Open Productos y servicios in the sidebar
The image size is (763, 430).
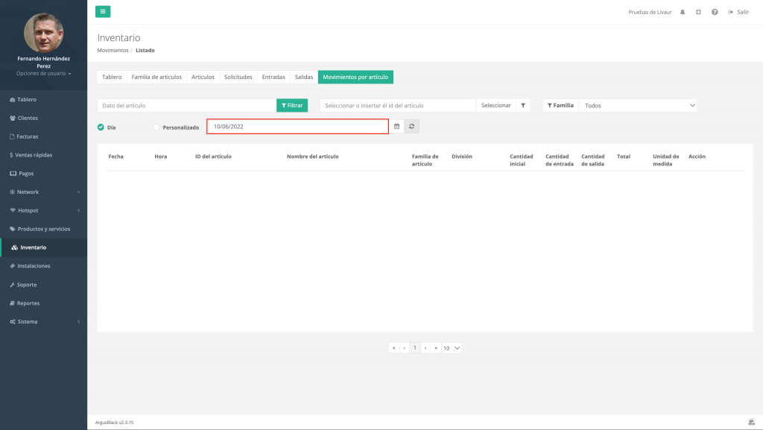pyautogui.click(x=44, y=229)
